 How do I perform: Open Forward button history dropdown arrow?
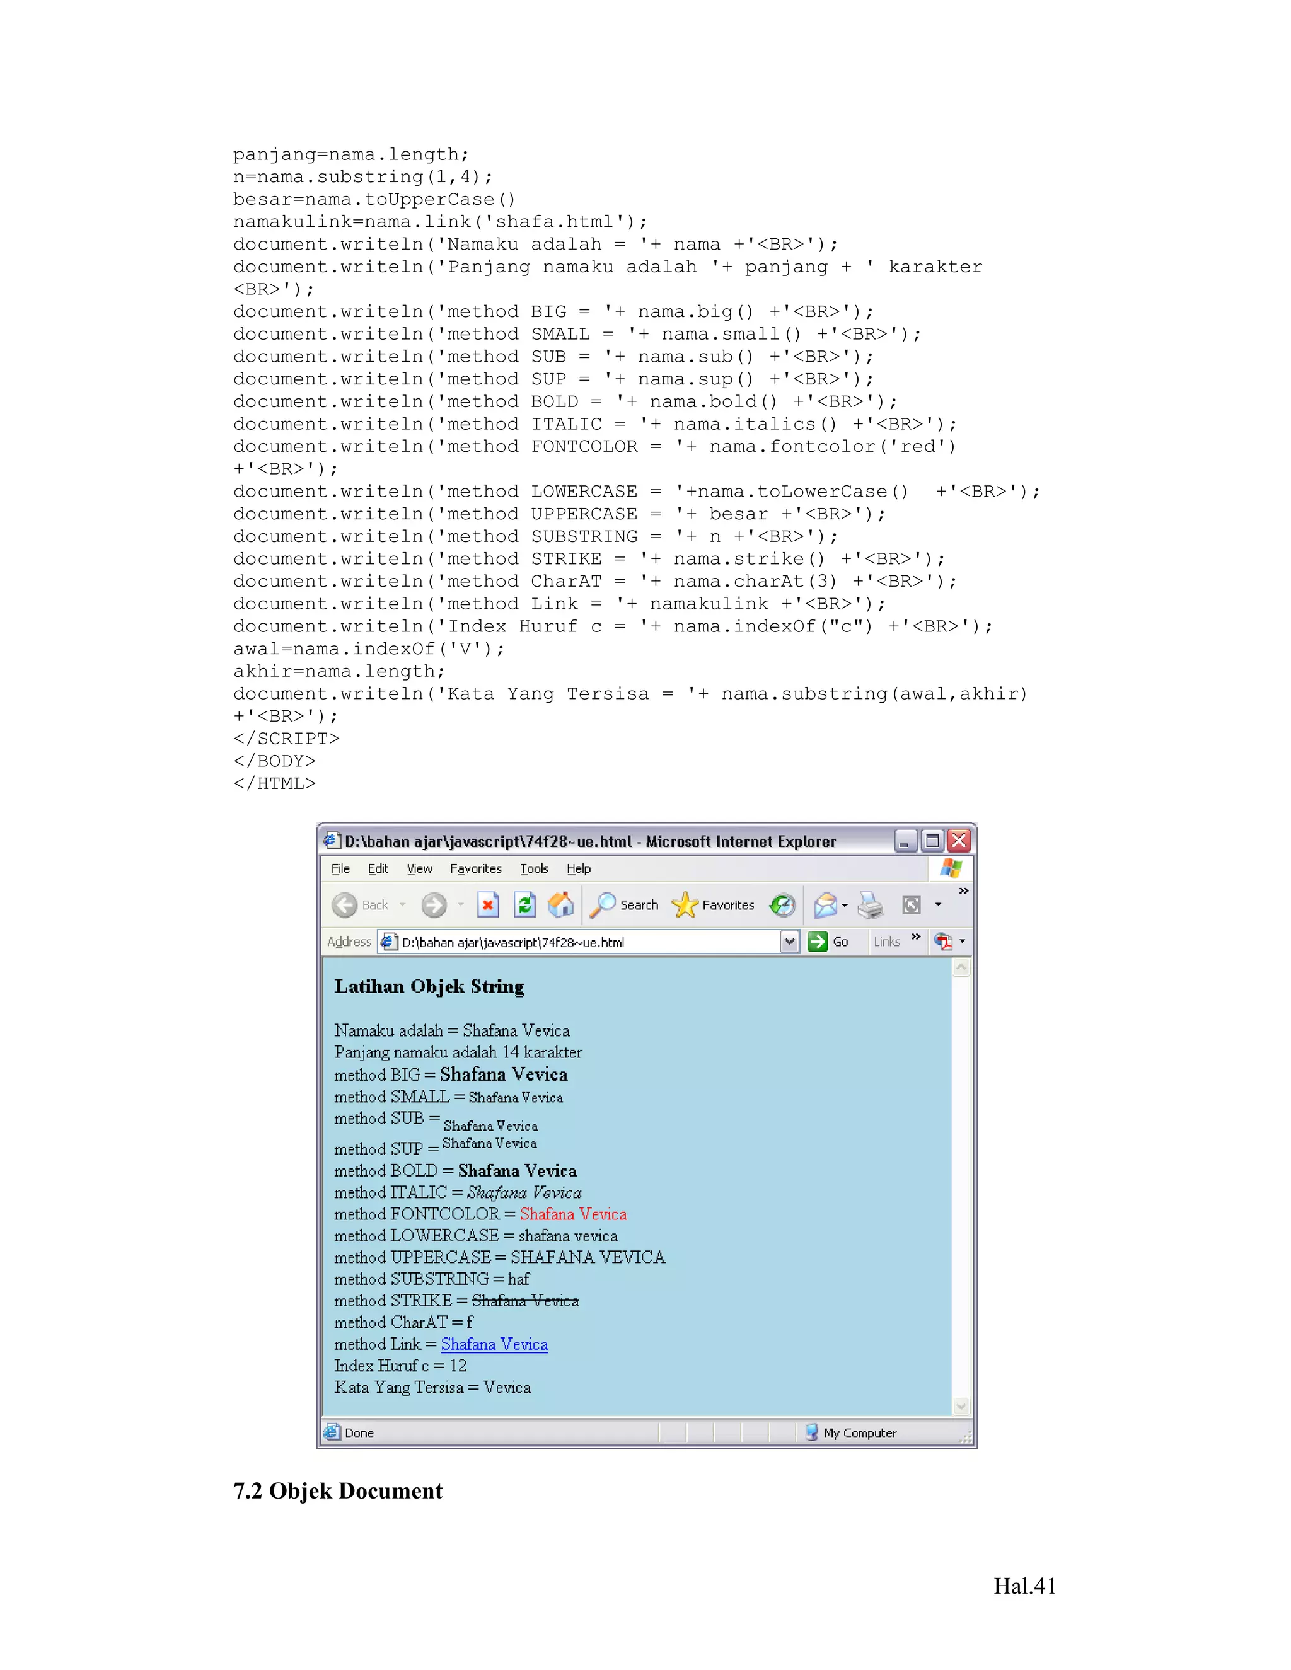(x=460, y=906)
